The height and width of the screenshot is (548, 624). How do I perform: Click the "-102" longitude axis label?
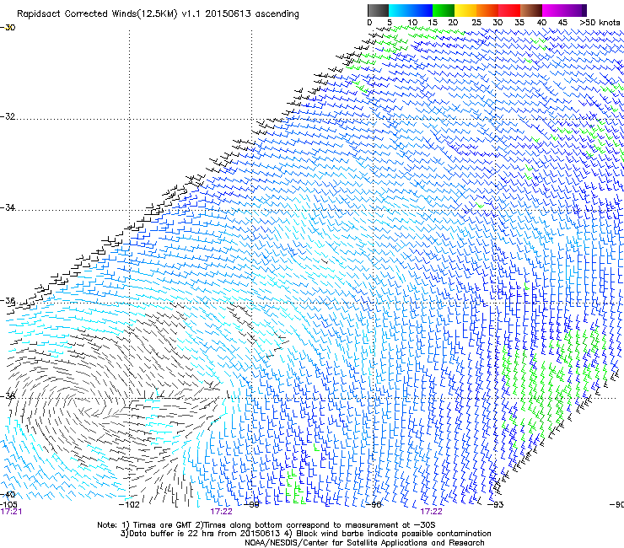tap(129, 504)
